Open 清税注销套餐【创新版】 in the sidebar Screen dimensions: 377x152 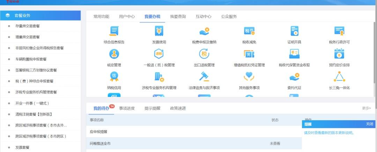[34, 114]
